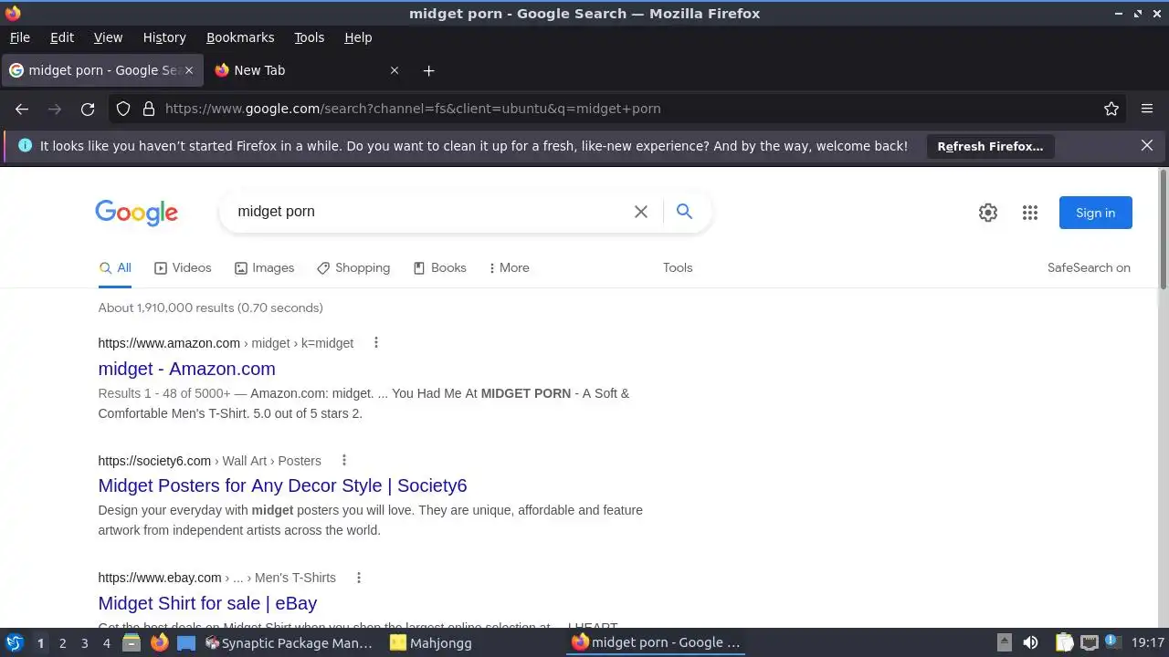Screen dimensions: 1169x657
Task: Clear the Google search box text
Action: pyautogui.click(x=641, y=212)
